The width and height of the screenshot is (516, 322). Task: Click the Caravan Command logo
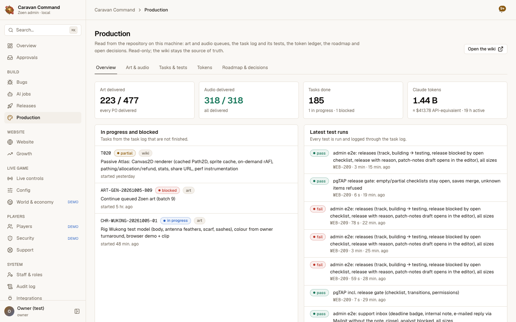point(10,10)
